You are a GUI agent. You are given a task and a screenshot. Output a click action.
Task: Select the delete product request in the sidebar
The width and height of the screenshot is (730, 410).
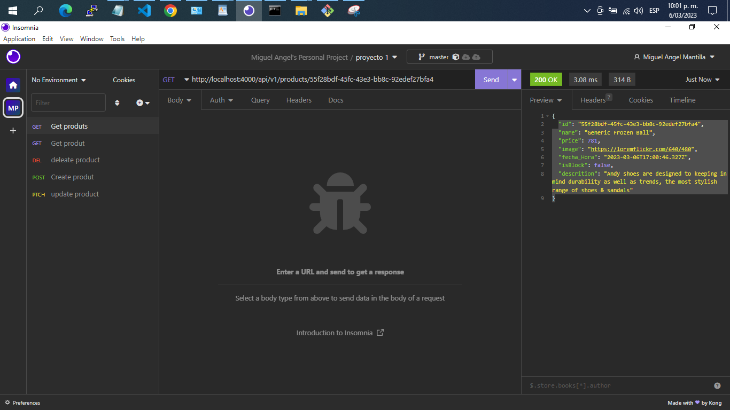[75, 160]
